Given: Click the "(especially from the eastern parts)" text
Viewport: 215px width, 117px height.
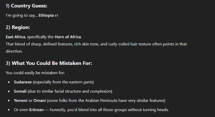Looking at the screenshot, I should pos(64,82).
